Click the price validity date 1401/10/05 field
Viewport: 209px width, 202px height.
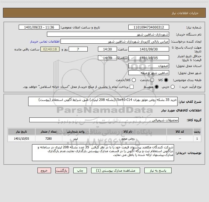(x=149, y=58)
